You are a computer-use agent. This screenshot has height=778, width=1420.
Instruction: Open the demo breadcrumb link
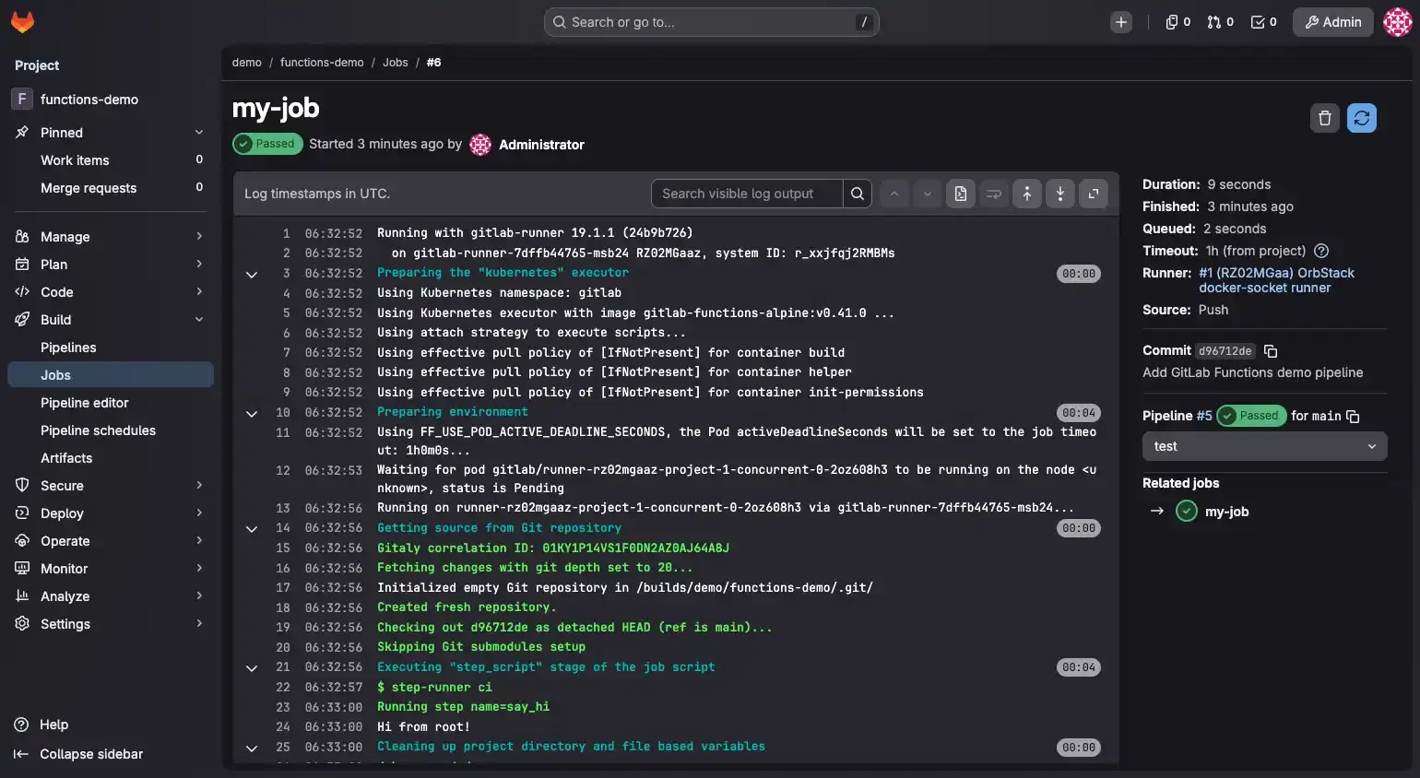click(x=247, y=63)
